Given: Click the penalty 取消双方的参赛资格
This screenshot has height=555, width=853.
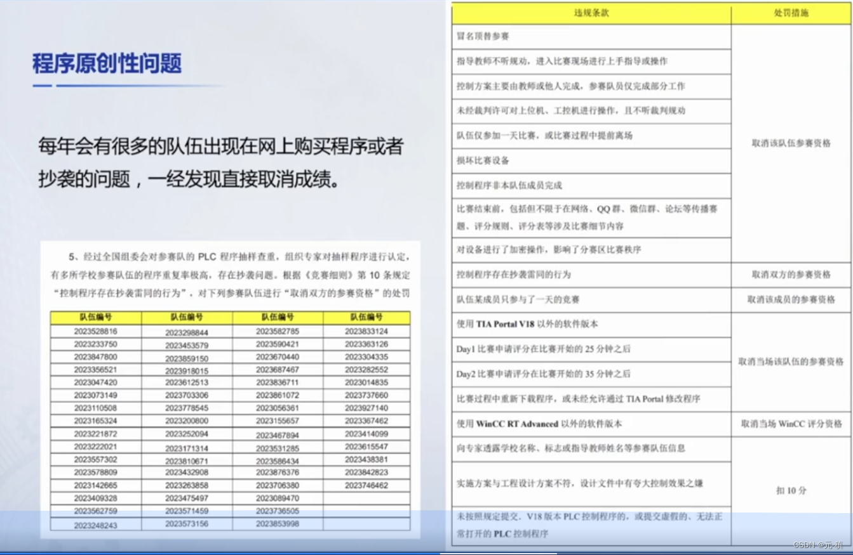Looking at the screenshot, I should [x=791, y=275].
